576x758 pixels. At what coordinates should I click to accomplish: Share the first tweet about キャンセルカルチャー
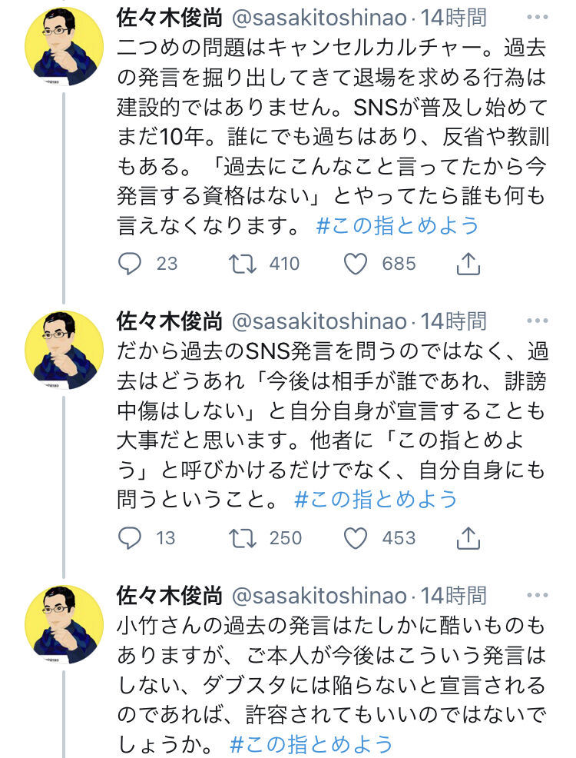[x=468, y=264]
